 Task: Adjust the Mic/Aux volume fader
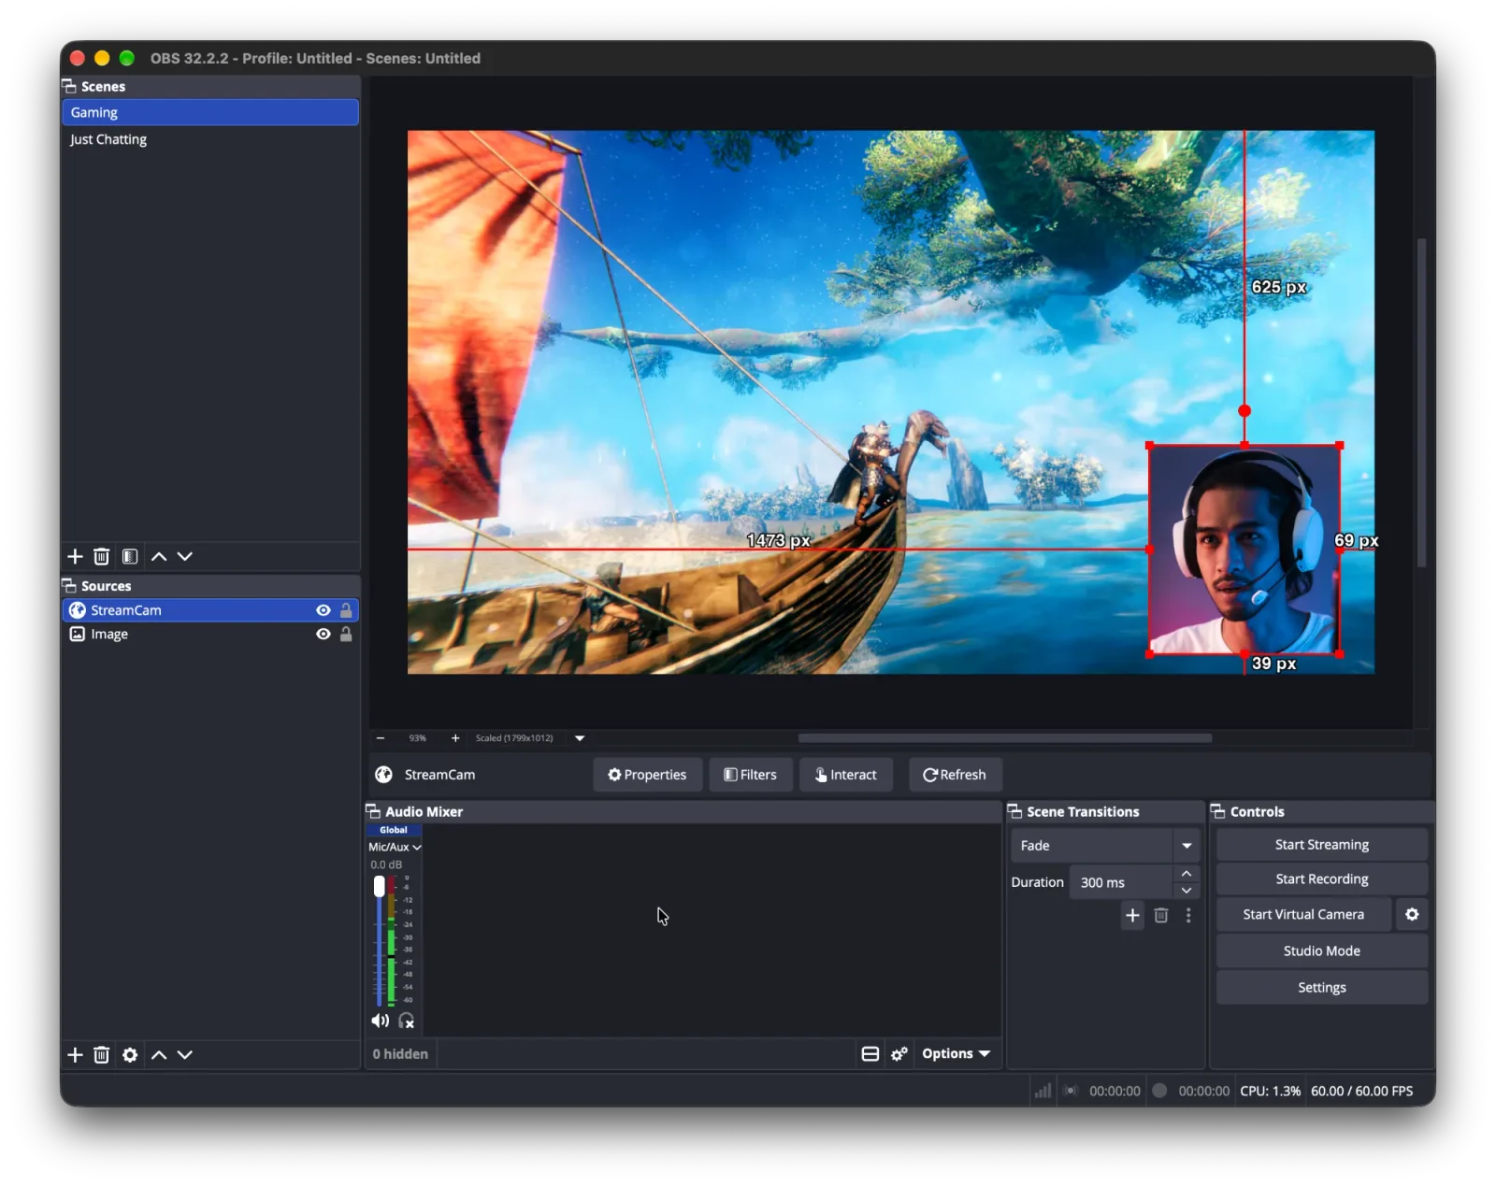tap(379, 886)
